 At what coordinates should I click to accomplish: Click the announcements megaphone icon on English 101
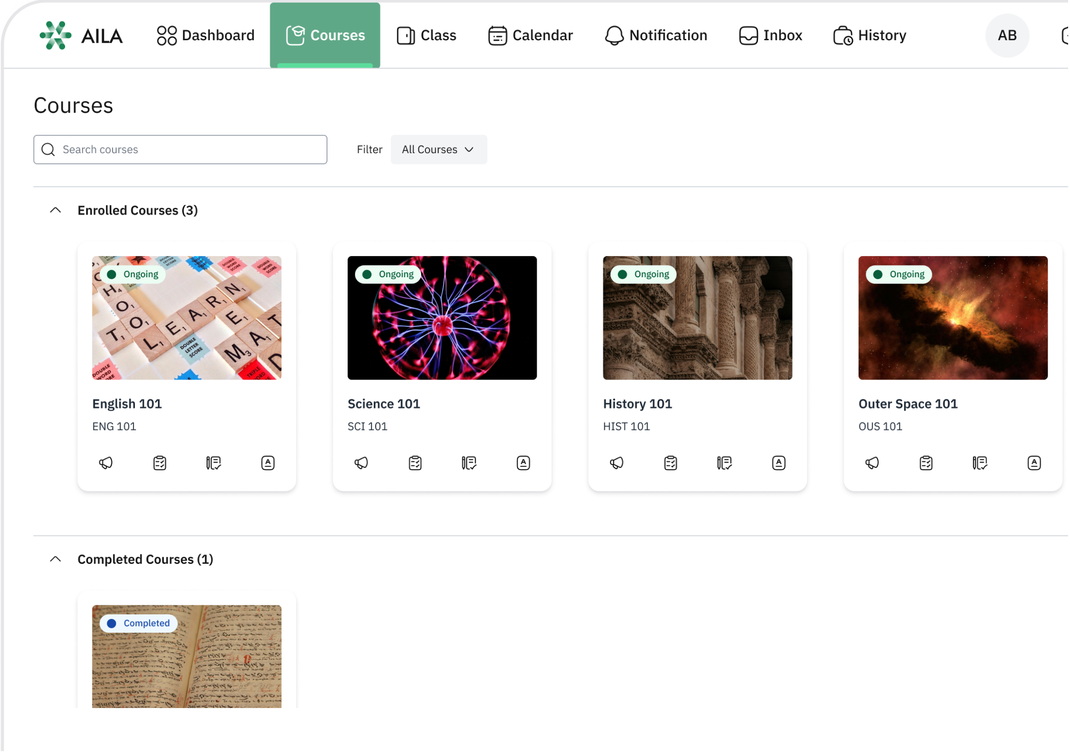click(x=106, y=463)
